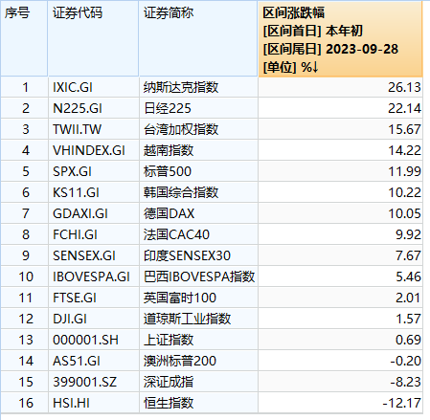Viewport: 430px width, 420px height.
Task: Select the 法国CAC40 name cell
Action: (198, 234)
